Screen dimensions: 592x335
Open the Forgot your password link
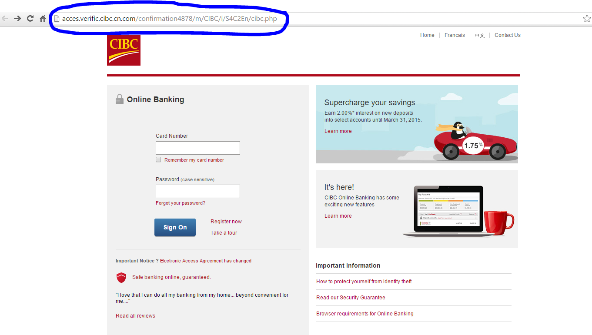pyautogui.click(x=181, y=203)
